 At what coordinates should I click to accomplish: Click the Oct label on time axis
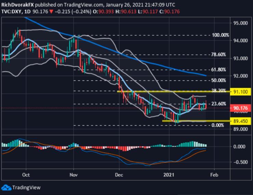[x=26, y=175]
